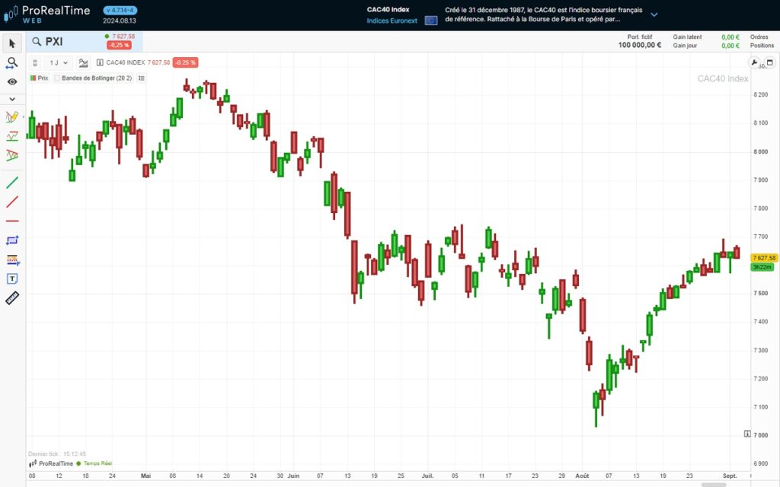780x487 pixels.
Task: Select the green trend line tool
Action: coord(11,183)
